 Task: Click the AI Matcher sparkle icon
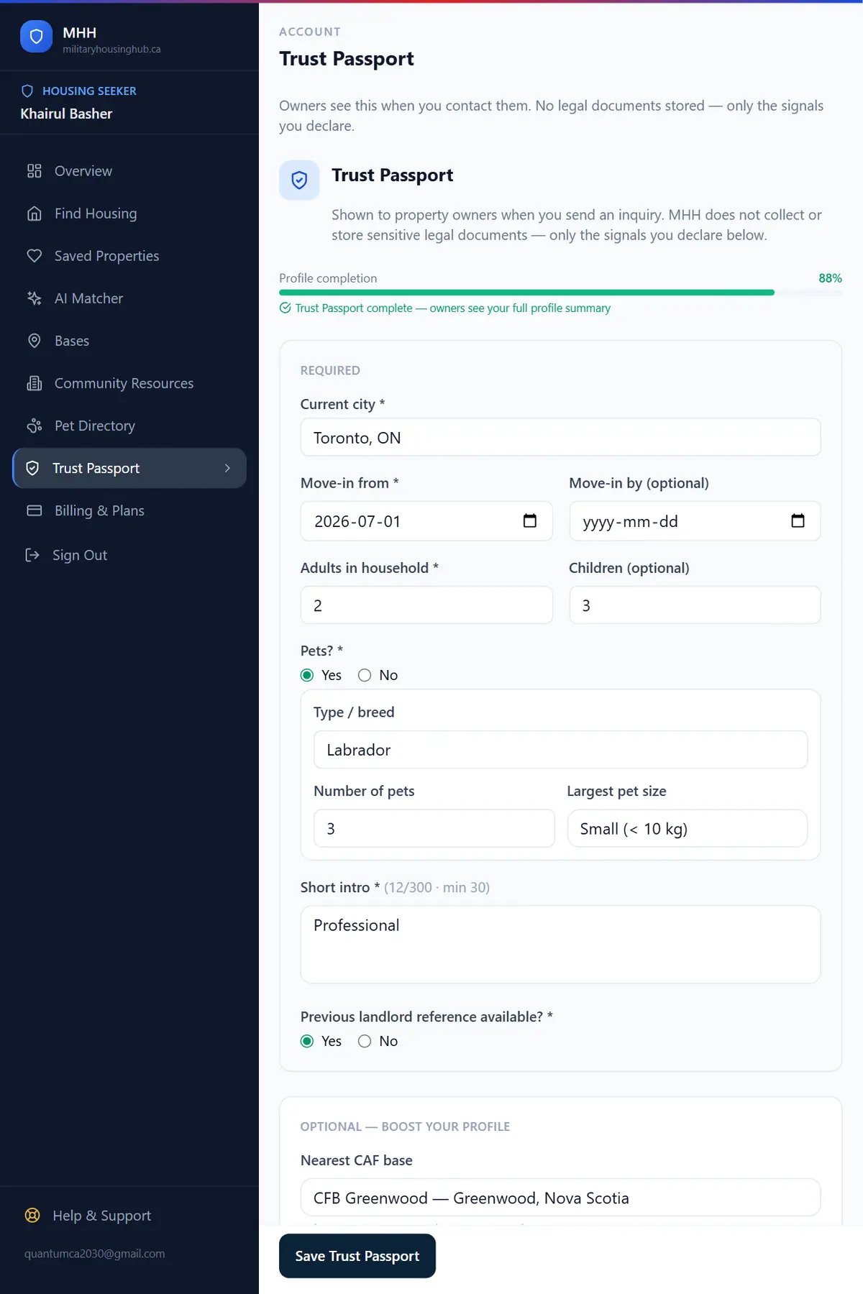[35, 298]
